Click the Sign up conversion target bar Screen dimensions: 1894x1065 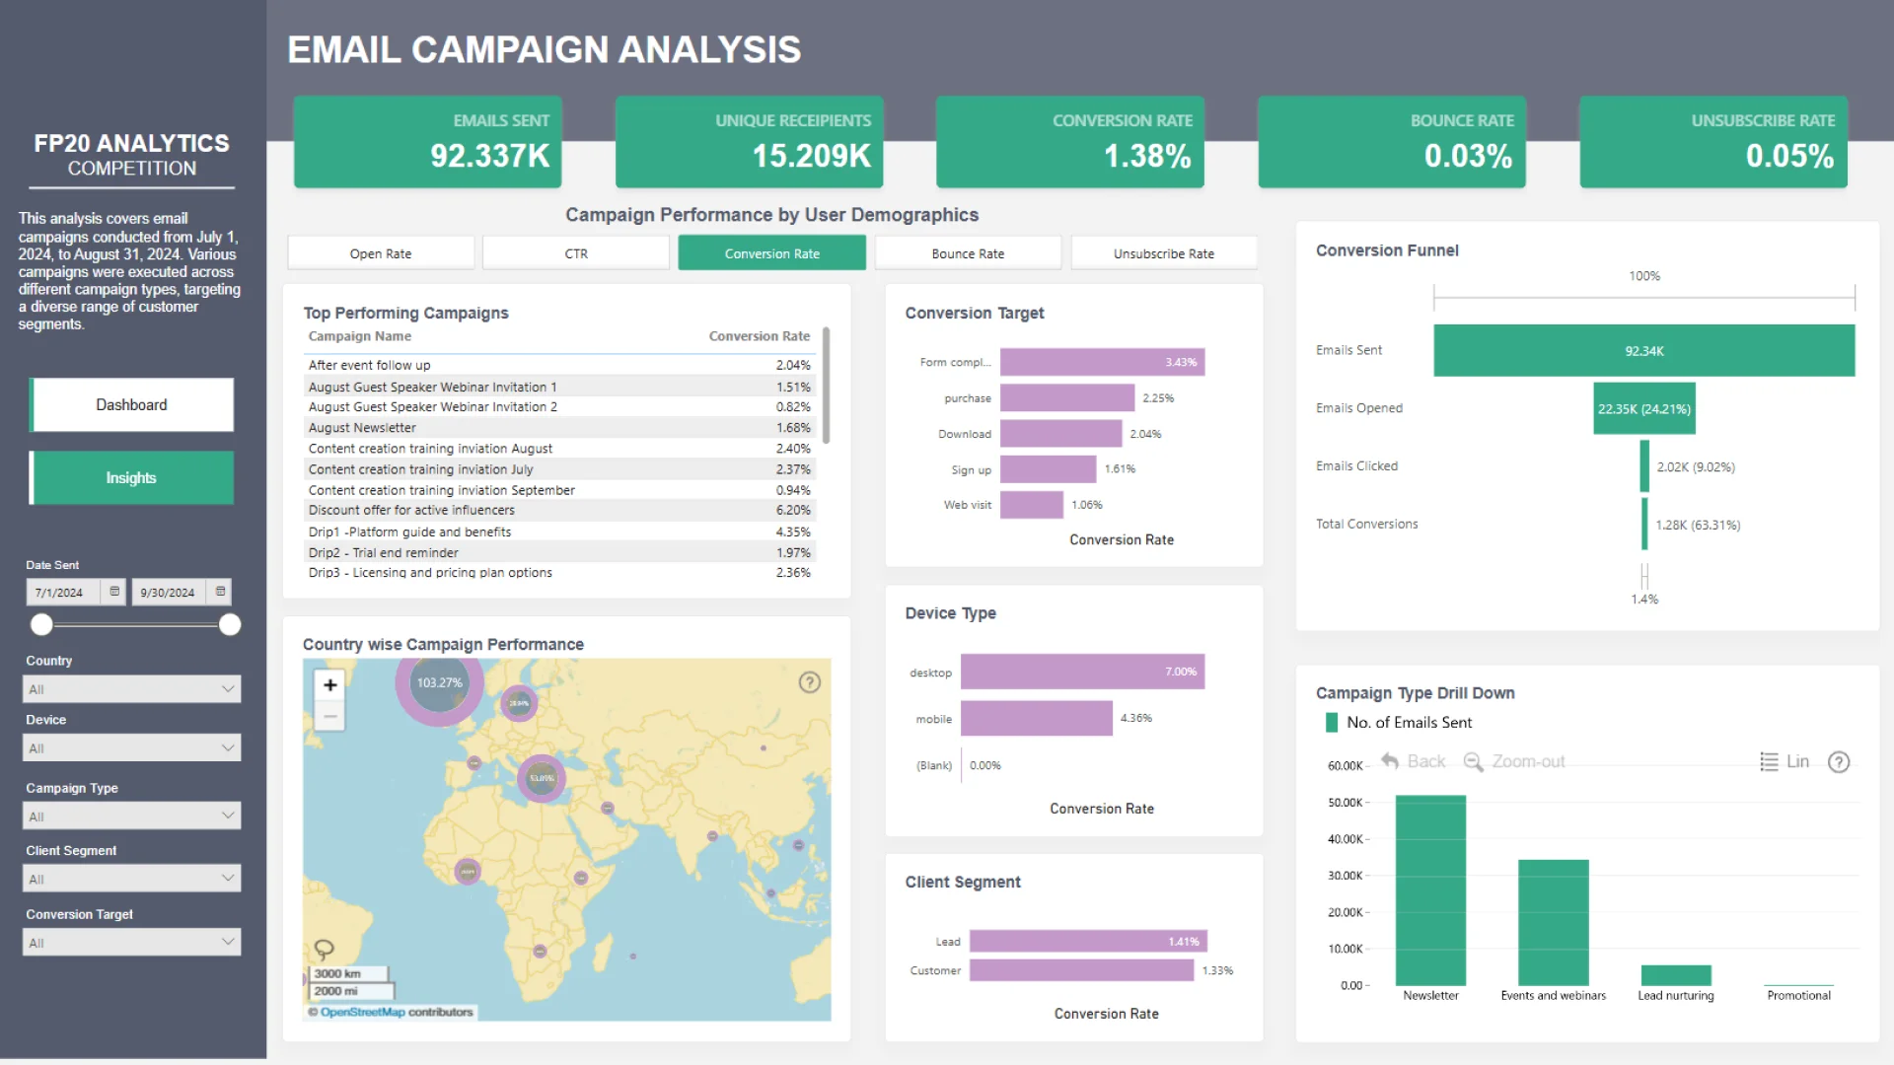pyautogui.click(x=1048, y=469)
